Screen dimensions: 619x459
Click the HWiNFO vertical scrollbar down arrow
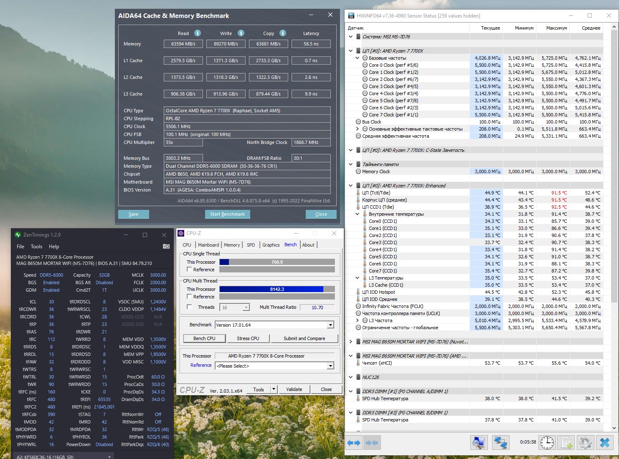pyautogui.click(x=614, y=428)
